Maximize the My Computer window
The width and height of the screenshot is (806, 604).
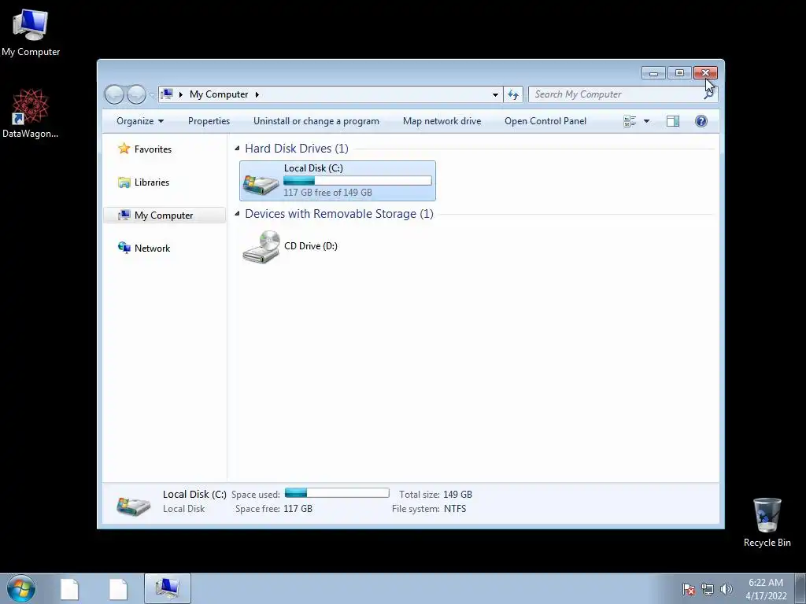click(x=679, y=73)
